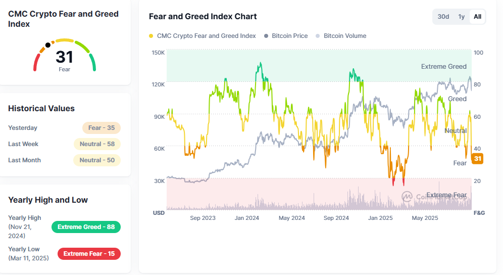The width and height of the screenshot is (503, 275).
Task: Click the large 31 gauge value
Action: 65,57
